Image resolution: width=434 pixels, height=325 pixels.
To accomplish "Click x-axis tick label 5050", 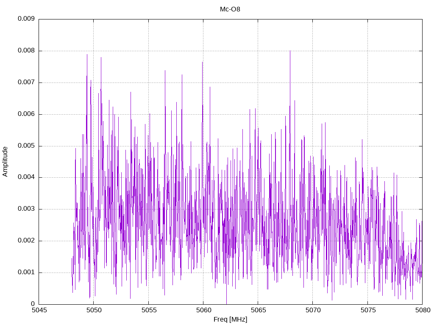I will [94, 310].
